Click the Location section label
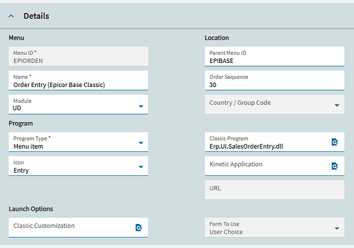 216,38
